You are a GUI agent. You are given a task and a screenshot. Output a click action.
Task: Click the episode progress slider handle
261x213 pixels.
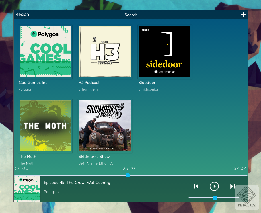click(128, 175)
